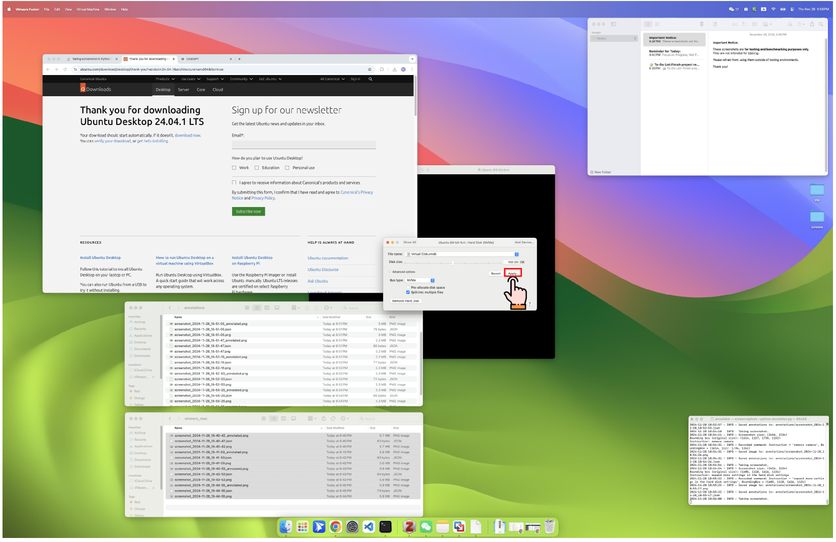
Task: Enable Pre-allocate disk space
Action: 408,288
